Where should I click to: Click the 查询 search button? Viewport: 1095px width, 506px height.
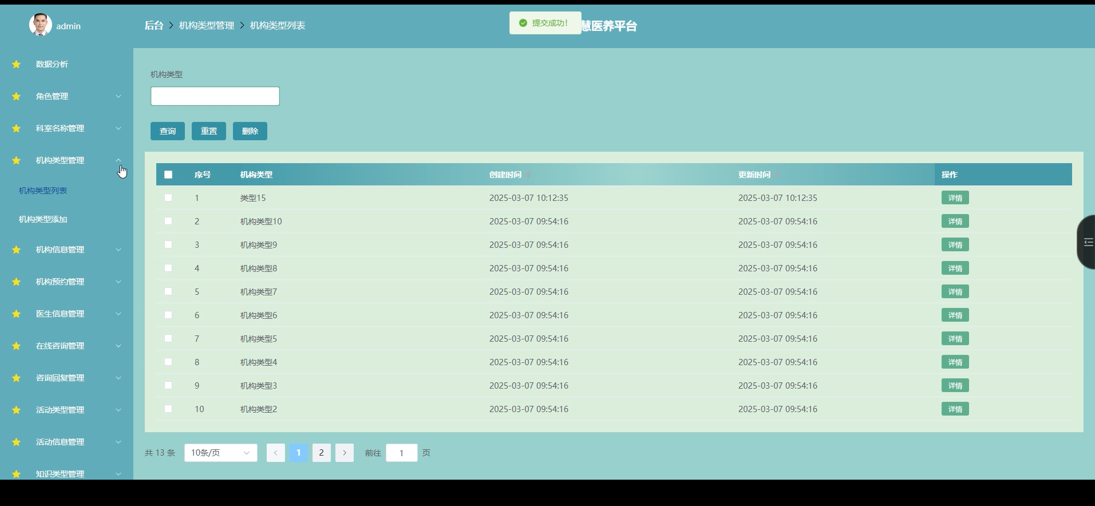pos(168,131)
